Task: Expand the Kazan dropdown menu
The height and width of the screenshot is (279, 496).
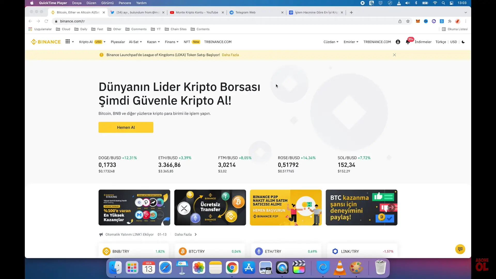Action: pyautogui.click(x=153, y=42)
